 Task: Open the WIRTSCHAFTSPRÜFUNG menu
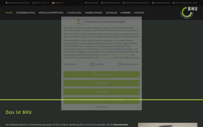point(51,13)
